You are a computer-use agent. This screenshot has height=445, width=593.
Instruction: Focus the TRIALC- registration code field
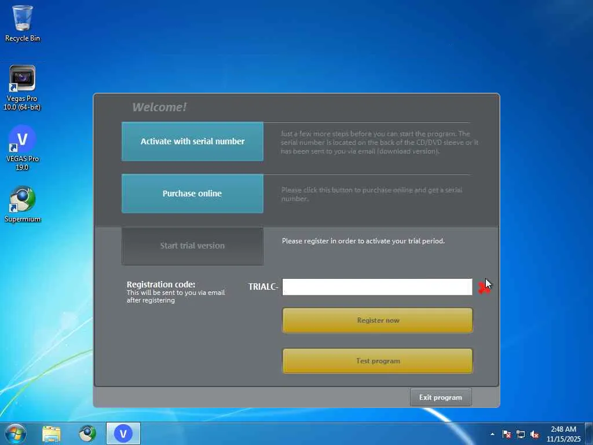tap(377, 287)
